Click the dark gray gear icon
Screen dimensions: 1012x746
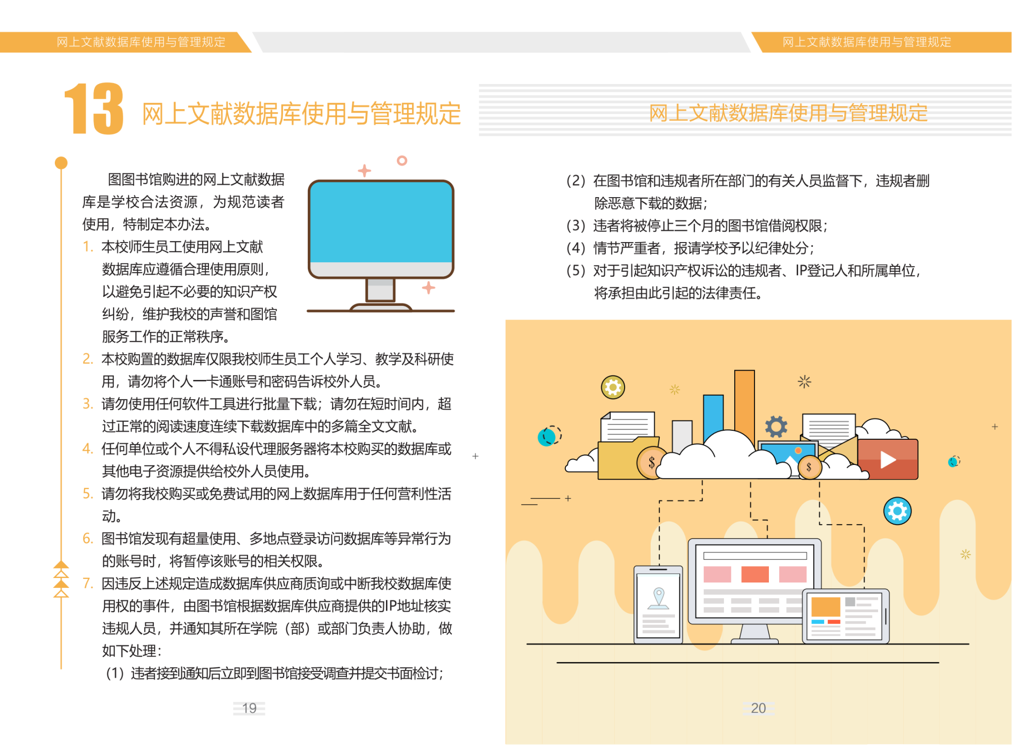pos(776,426)
